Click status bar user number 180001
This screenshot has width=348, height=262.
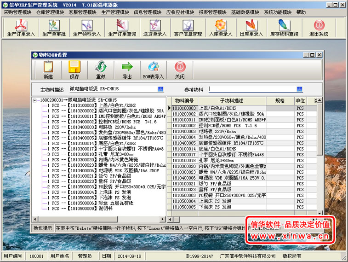point(36,256)
